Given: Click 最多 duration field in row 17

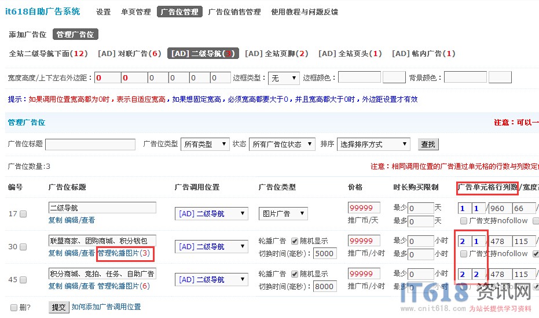Looking at the screenshot, I should pyautogui.click(x=421, y=221).
